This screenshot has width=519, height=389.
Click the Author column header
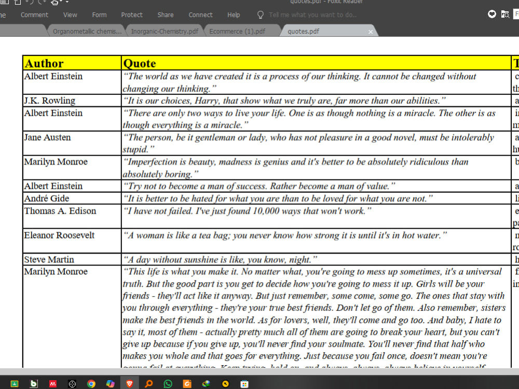pyautogui.click(x=72, y=63)
